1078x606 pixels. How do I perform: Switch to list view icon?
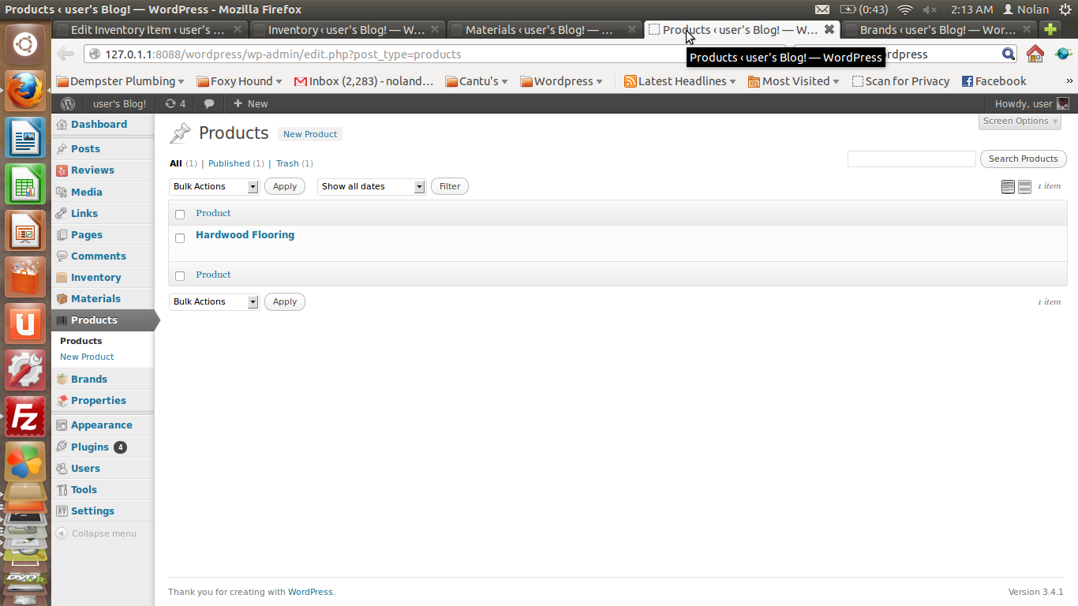[x=1008, y=186]
